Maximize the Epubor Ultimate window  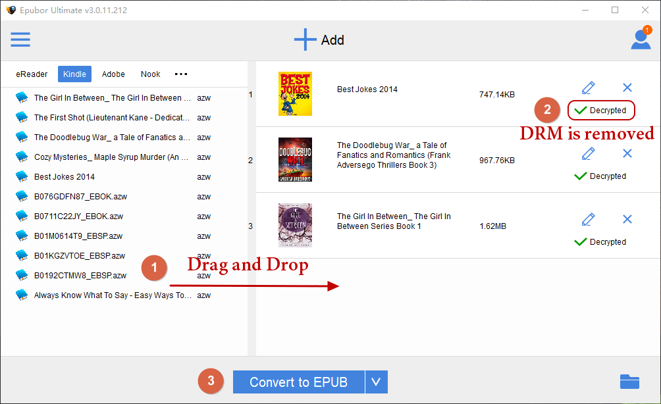615,10
